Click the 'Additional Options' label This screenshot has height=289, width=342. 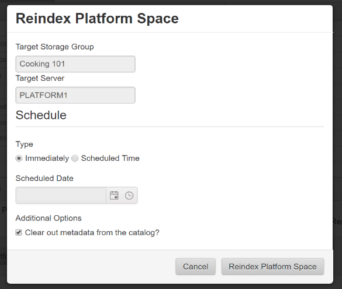(49, 218)
